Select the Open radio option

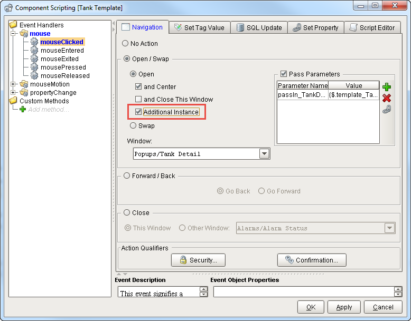click(x=133, y=74)
